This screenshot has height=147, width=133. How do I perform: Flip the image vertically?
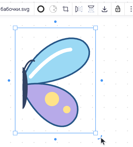pos(91,9)
